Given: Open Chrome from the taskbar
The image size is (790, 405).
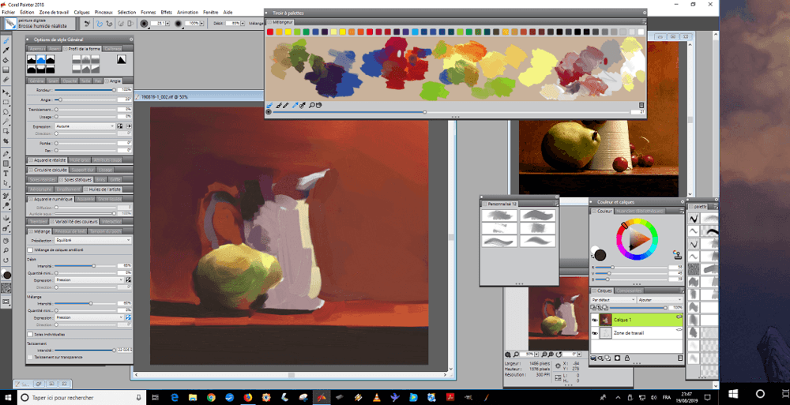Looking at the screenshot, I should point(211,397).
